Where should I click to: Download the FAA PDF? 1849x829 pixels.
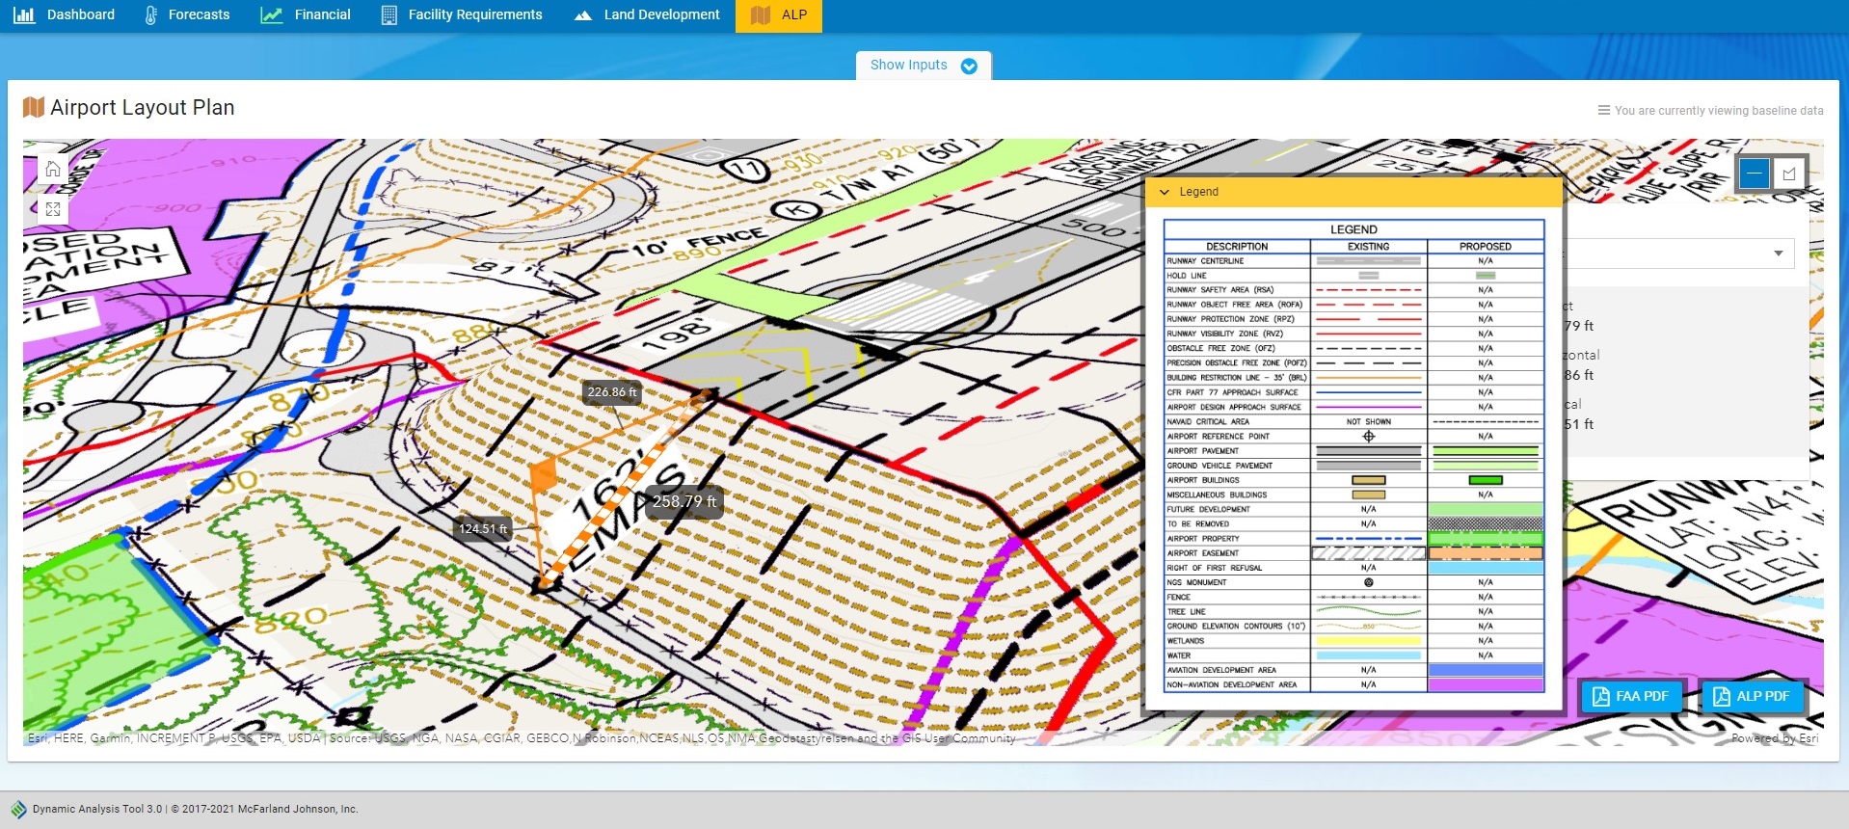(1630, 696)
